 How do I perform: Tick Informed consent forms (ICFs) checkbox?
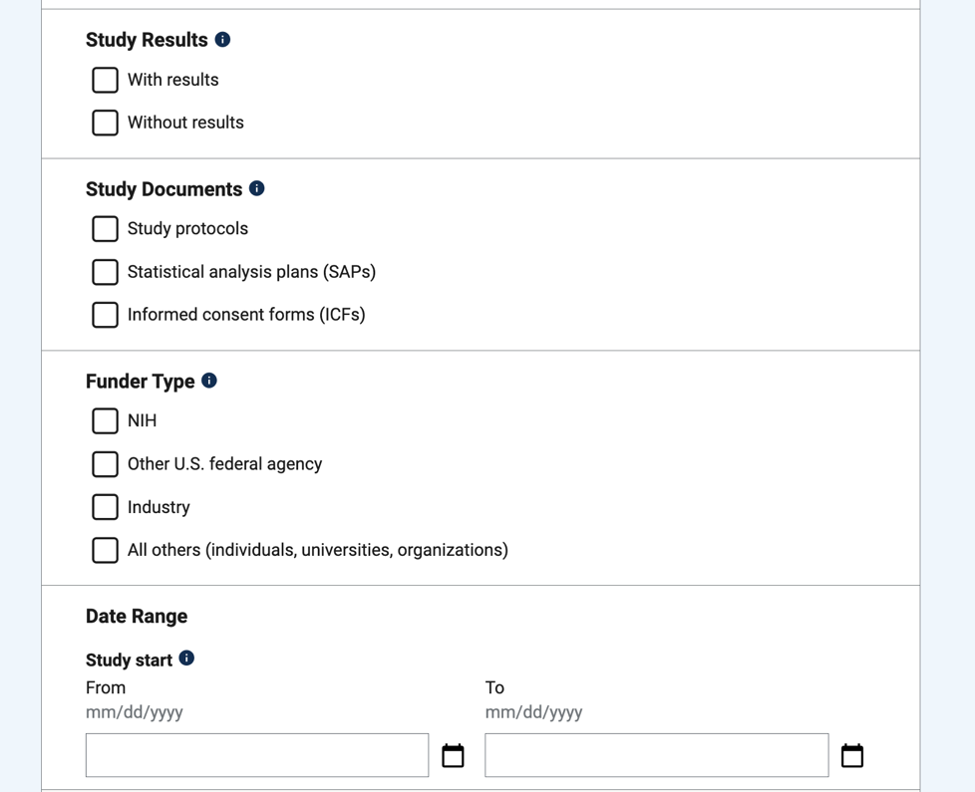pos(105,315)
